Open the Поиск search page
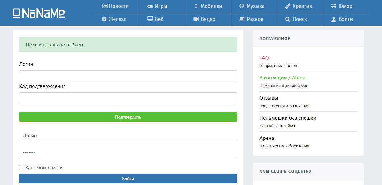The width and height of the screenshot is (382, 185). 299,19
